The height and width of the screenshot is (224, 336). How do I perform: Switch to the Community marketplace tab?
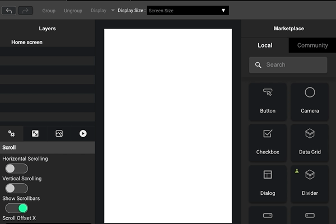click(312, 45)
